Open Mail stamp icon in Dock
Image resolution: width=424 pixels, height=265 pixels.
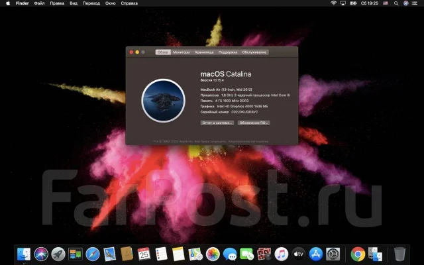point(109,254)
